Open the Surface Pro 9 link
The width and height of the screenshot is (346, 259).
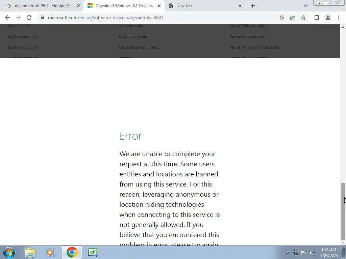(x=19, y=26)
